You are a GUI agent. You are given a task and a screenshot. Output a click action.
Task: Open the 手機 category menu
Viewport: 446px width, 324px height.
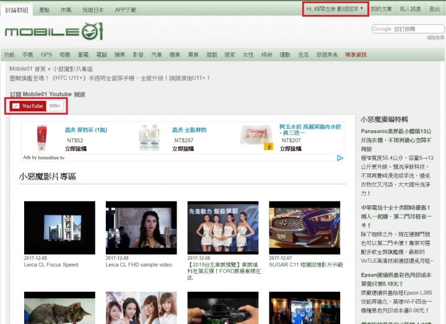[28, 55]
